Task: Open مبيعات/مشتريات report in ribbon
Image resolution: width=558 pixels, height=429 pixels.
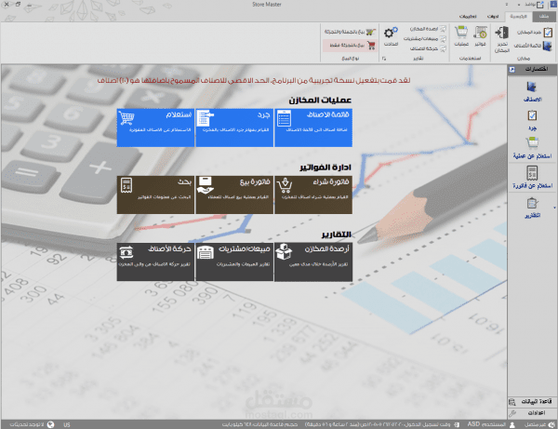Action: (x=425, y=38)
